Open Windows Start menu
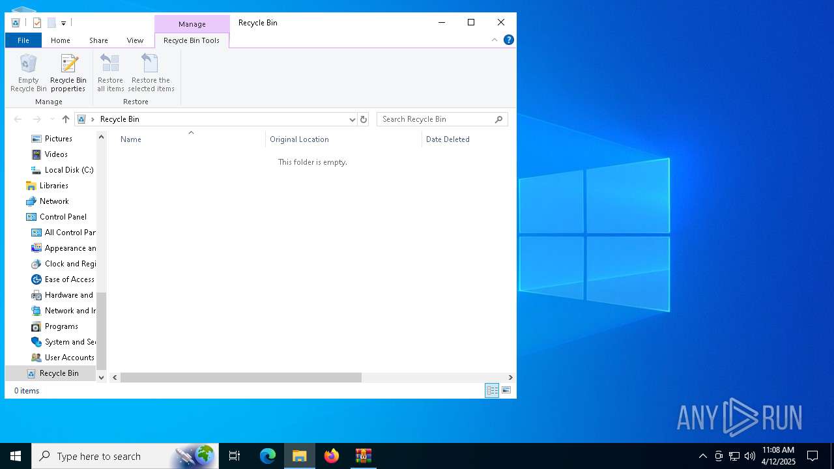Image resolution: width=834 pixels, height=469 pixels. (x=16, y=456)
